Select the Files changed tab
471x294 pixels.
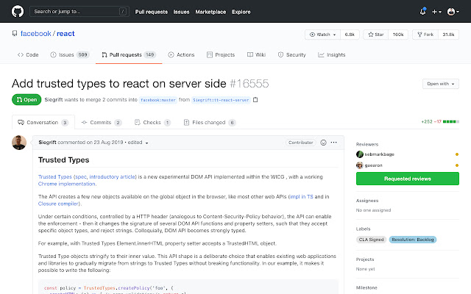(209, 123)
